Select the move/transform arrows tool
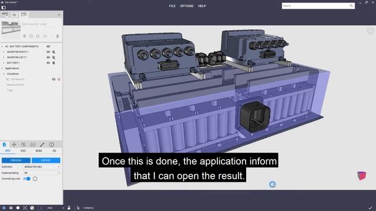The image size is (376, 211). (14, 145)
